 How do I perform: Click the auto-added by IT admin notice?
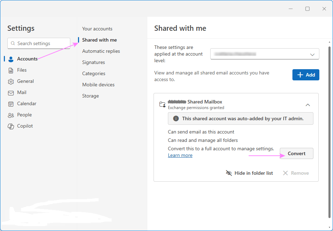click(x=241, y=118)
